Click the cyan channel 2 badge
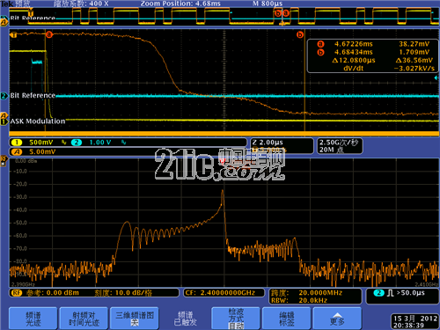 [x=77, y=143]
